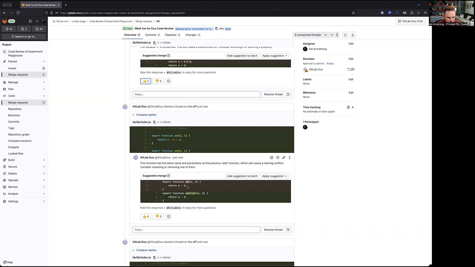Click Resolve thread for the naming conflict

coord(273,230)
